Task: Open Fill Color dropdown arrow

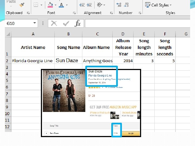Action: [56, 5]
